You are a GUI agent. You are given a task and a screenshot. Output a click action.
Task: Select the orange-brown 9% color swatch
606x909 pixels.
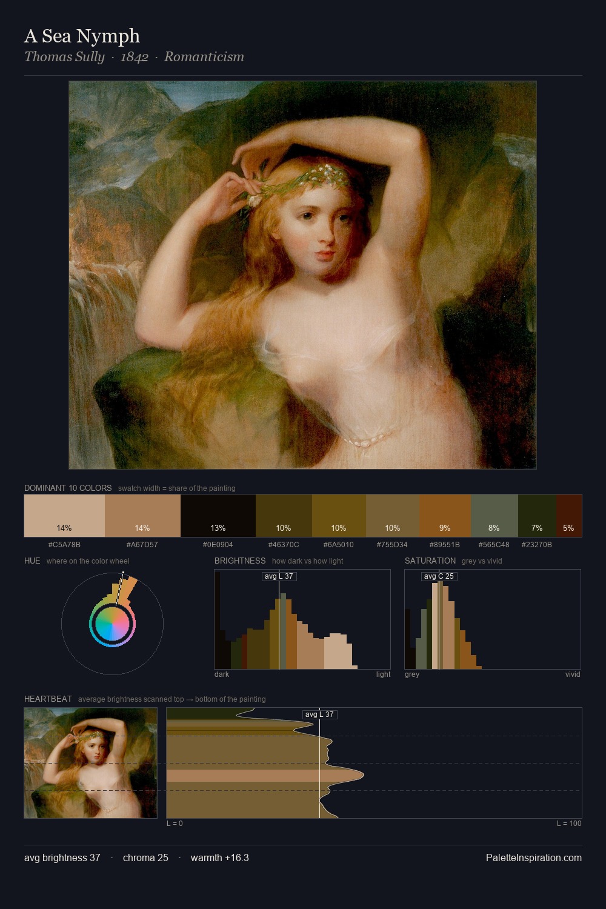(445, 516)
